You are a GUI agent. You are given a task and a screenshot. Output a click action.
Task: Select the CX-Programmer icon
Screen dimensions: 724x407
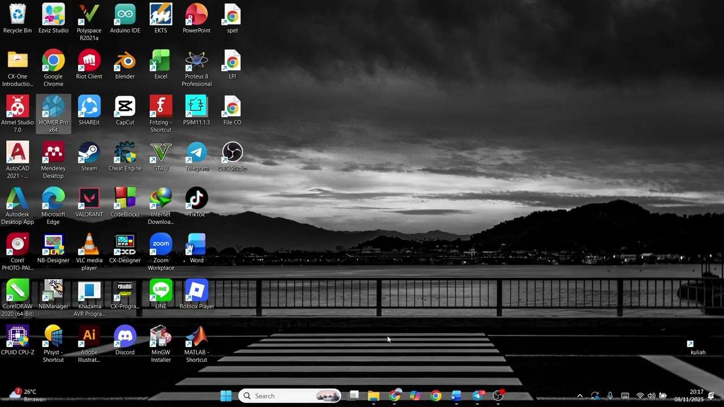pos(125,295)
